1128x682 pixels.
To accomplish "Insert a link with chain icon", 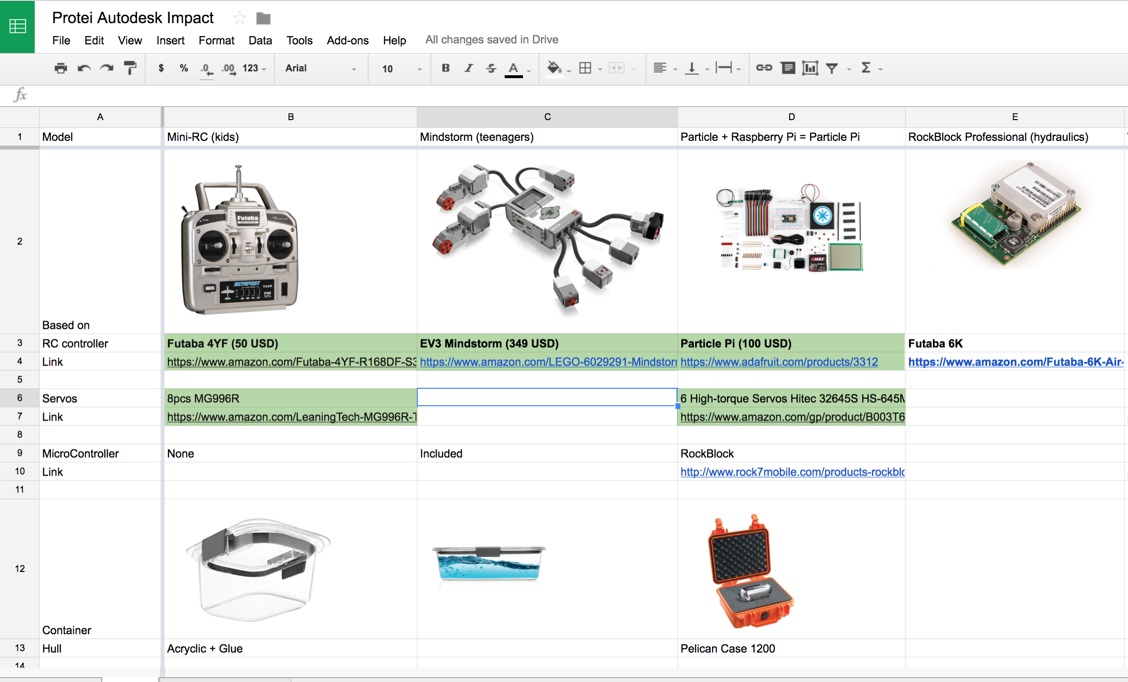I will pyautogui.click(x=764, y=68).
